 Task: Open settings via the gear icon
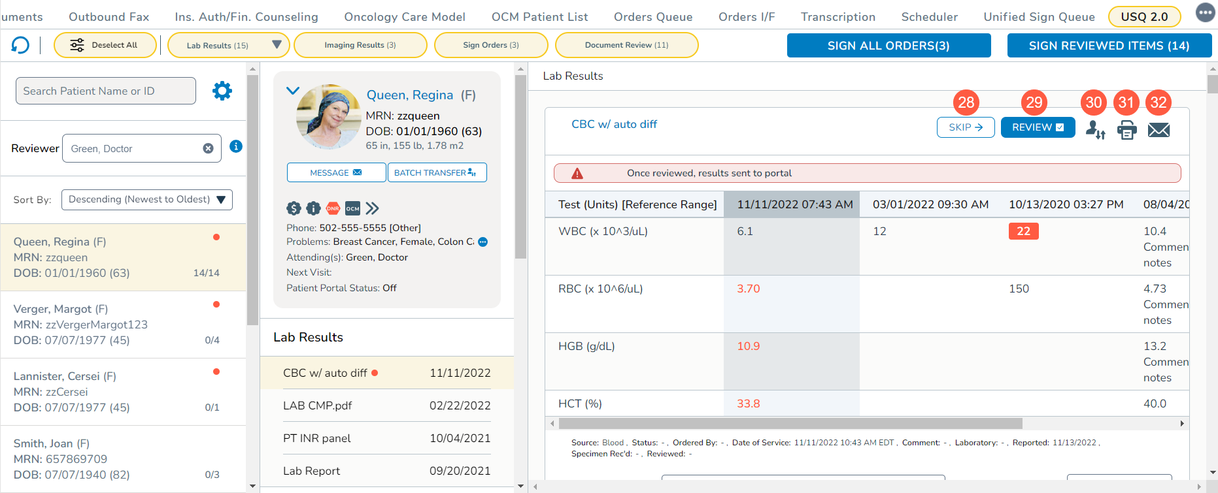pyautogui.click(x=222, y=91)
